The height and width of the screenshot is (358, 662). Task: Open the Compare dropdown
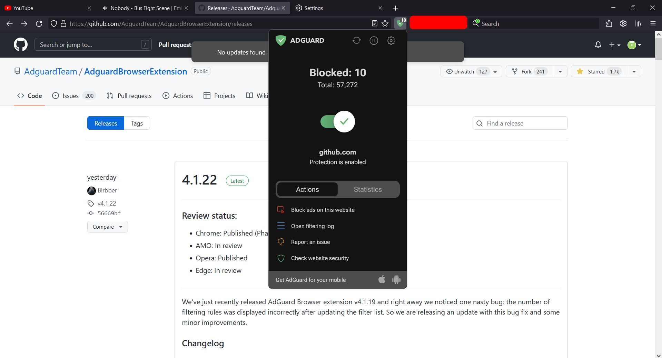coord(107,227)
